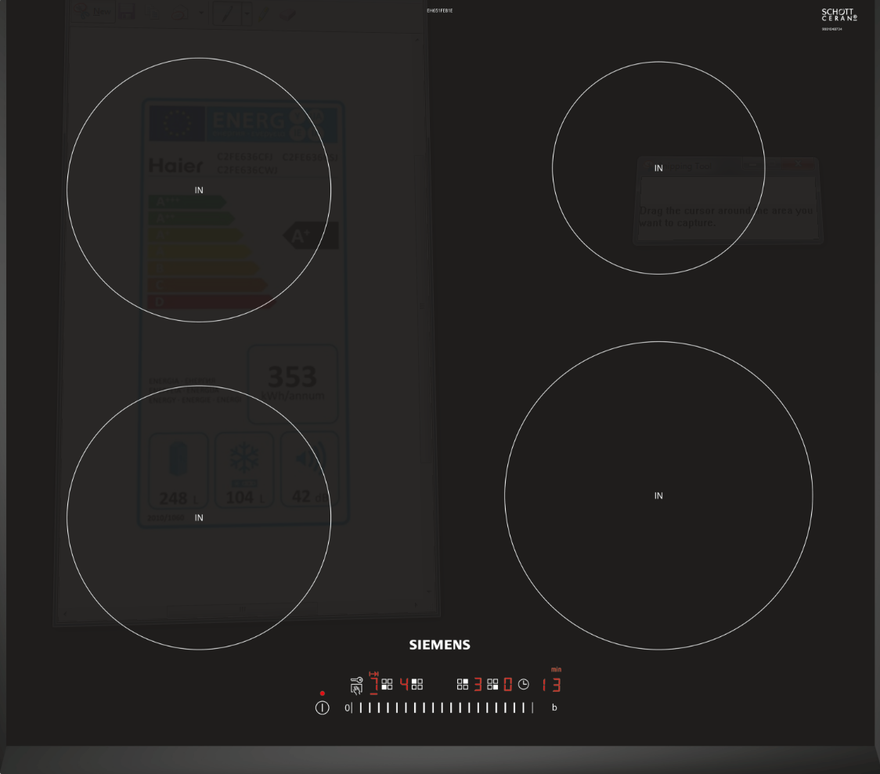Tap the "b" boost setting of slider
Image resolution: width=880 pixels, height=774 pixels.
[x=554, y=707]
